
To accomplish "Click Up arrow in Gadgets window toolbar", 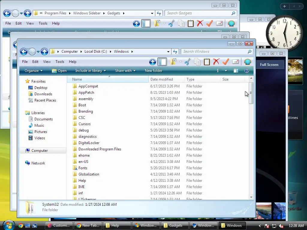I will (x=136, y=23).
